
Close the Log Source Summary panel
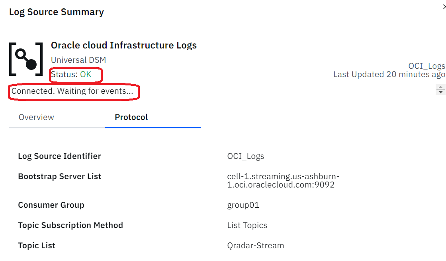coord(444,7)
